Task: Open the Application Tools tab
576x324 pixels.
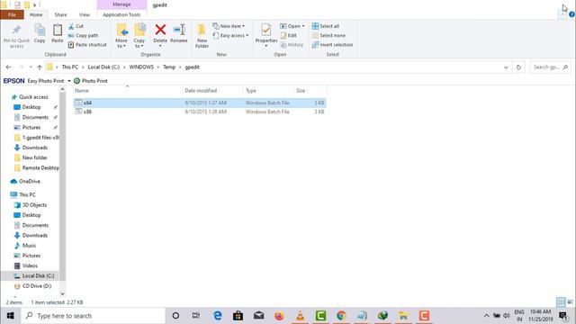Action: click(121, 14)
